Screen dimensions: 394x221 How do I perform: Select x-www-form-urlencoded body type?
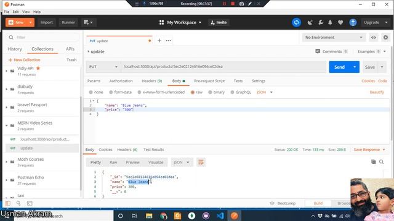click(x=139, y=92)
